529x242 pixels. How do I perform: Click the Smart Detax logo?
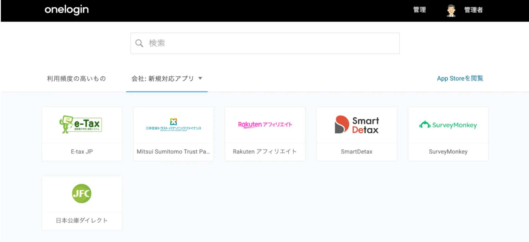(356, 125)
